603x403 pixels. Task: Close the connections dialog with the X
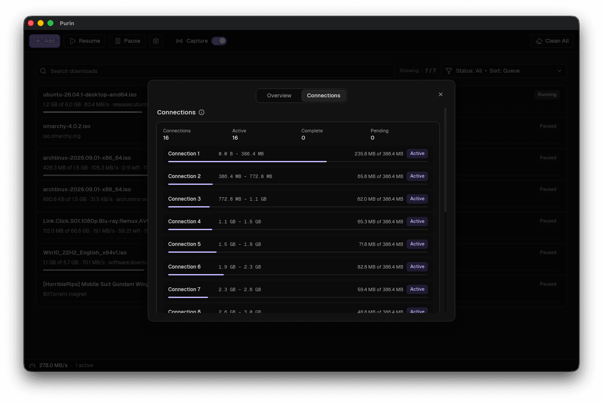tap(441, 94)
